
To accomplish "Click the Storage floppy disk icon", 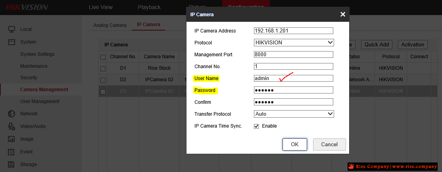I will point(11,164).
